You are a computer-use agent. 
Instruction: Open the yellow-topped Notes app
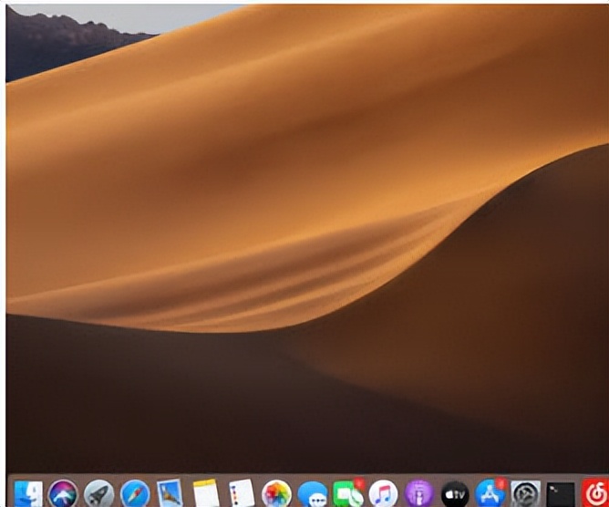(x=206, y=494)
